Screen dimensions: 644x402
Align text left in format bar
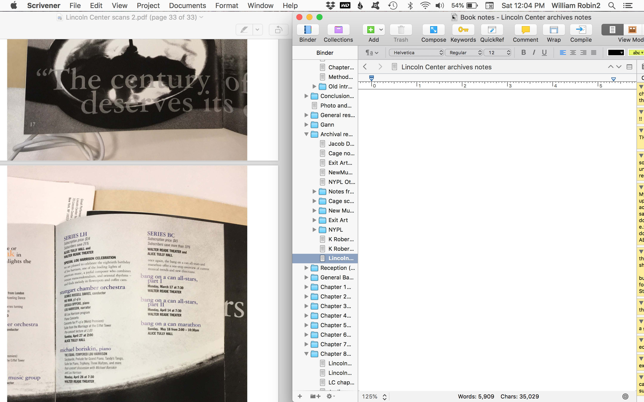562,52
